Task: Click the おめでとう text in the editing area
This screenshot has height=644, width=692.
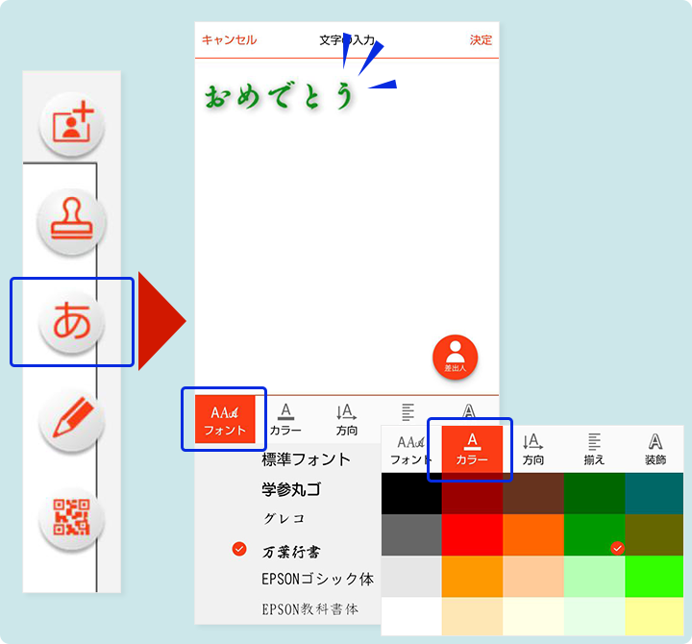Action: [x=280, y=97]
